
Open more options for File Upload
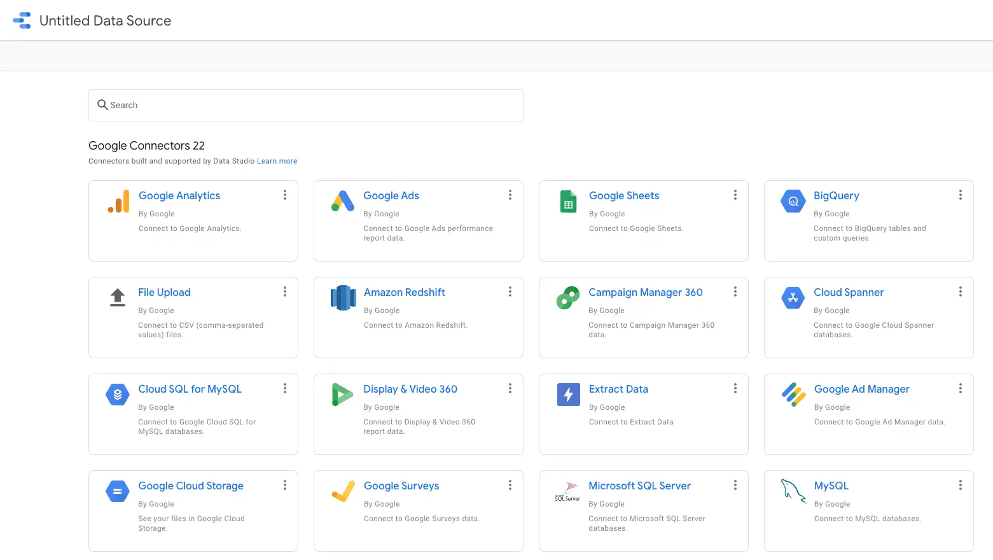coord(285,291)
